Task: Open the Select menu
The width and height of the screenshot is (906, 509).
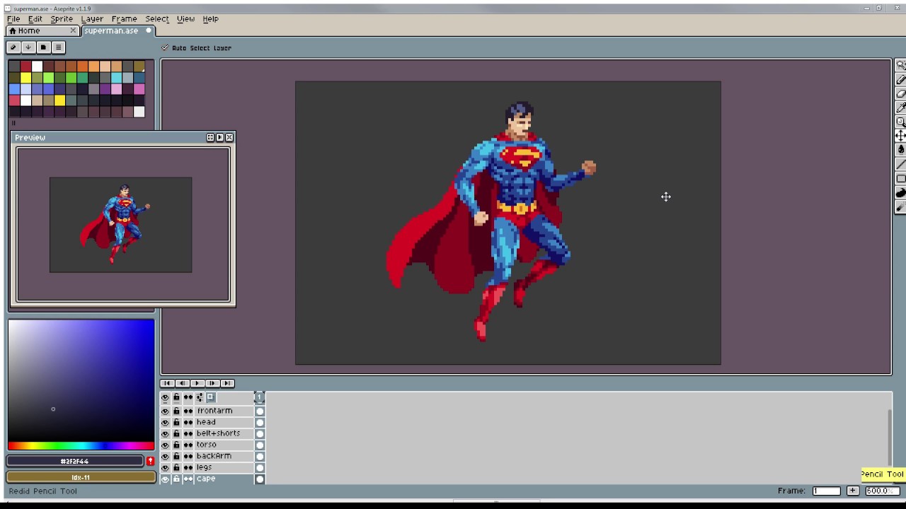Action: 157,19
